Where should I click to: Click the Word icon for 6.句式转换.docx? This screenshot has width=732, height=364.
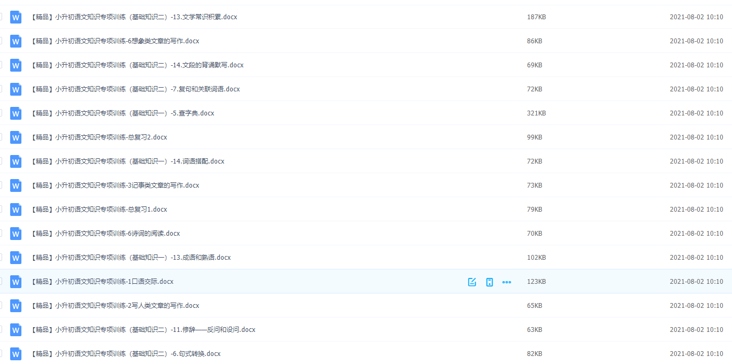(16, 354)
